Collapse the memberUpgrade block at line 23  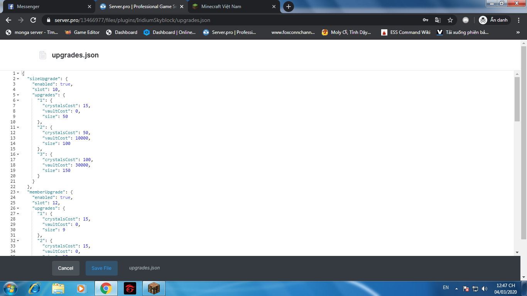[x=18, y=192]
